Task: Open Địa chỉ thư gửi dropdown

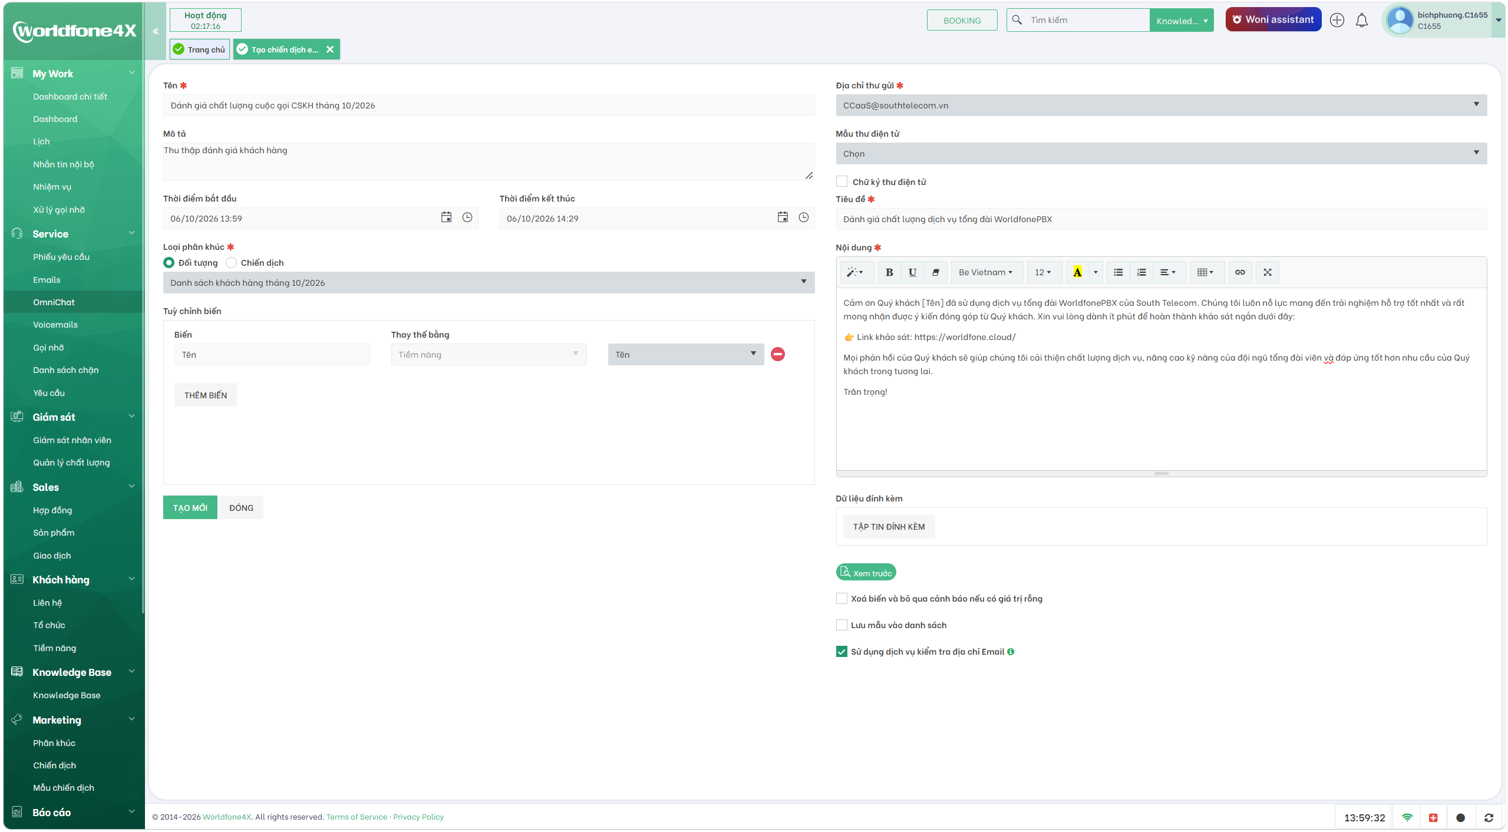Action: tap(1161, 105)
